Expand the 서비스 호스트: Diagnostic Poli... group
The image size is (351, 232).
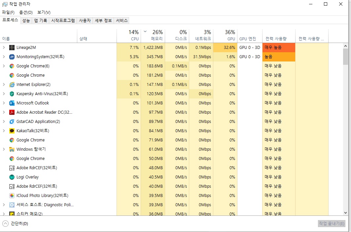click(x=4, y=205)
